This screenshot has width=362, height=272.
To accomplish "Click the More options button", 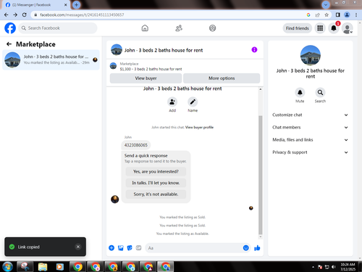I will tap(222, 78).
